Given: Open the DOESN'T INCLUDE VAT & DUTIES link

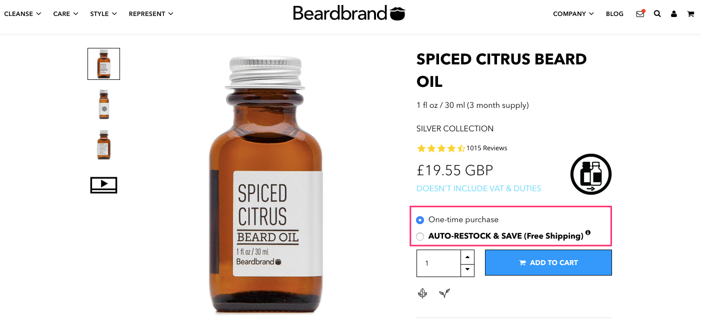Looking at the screenshot, I should pos(478,189).
